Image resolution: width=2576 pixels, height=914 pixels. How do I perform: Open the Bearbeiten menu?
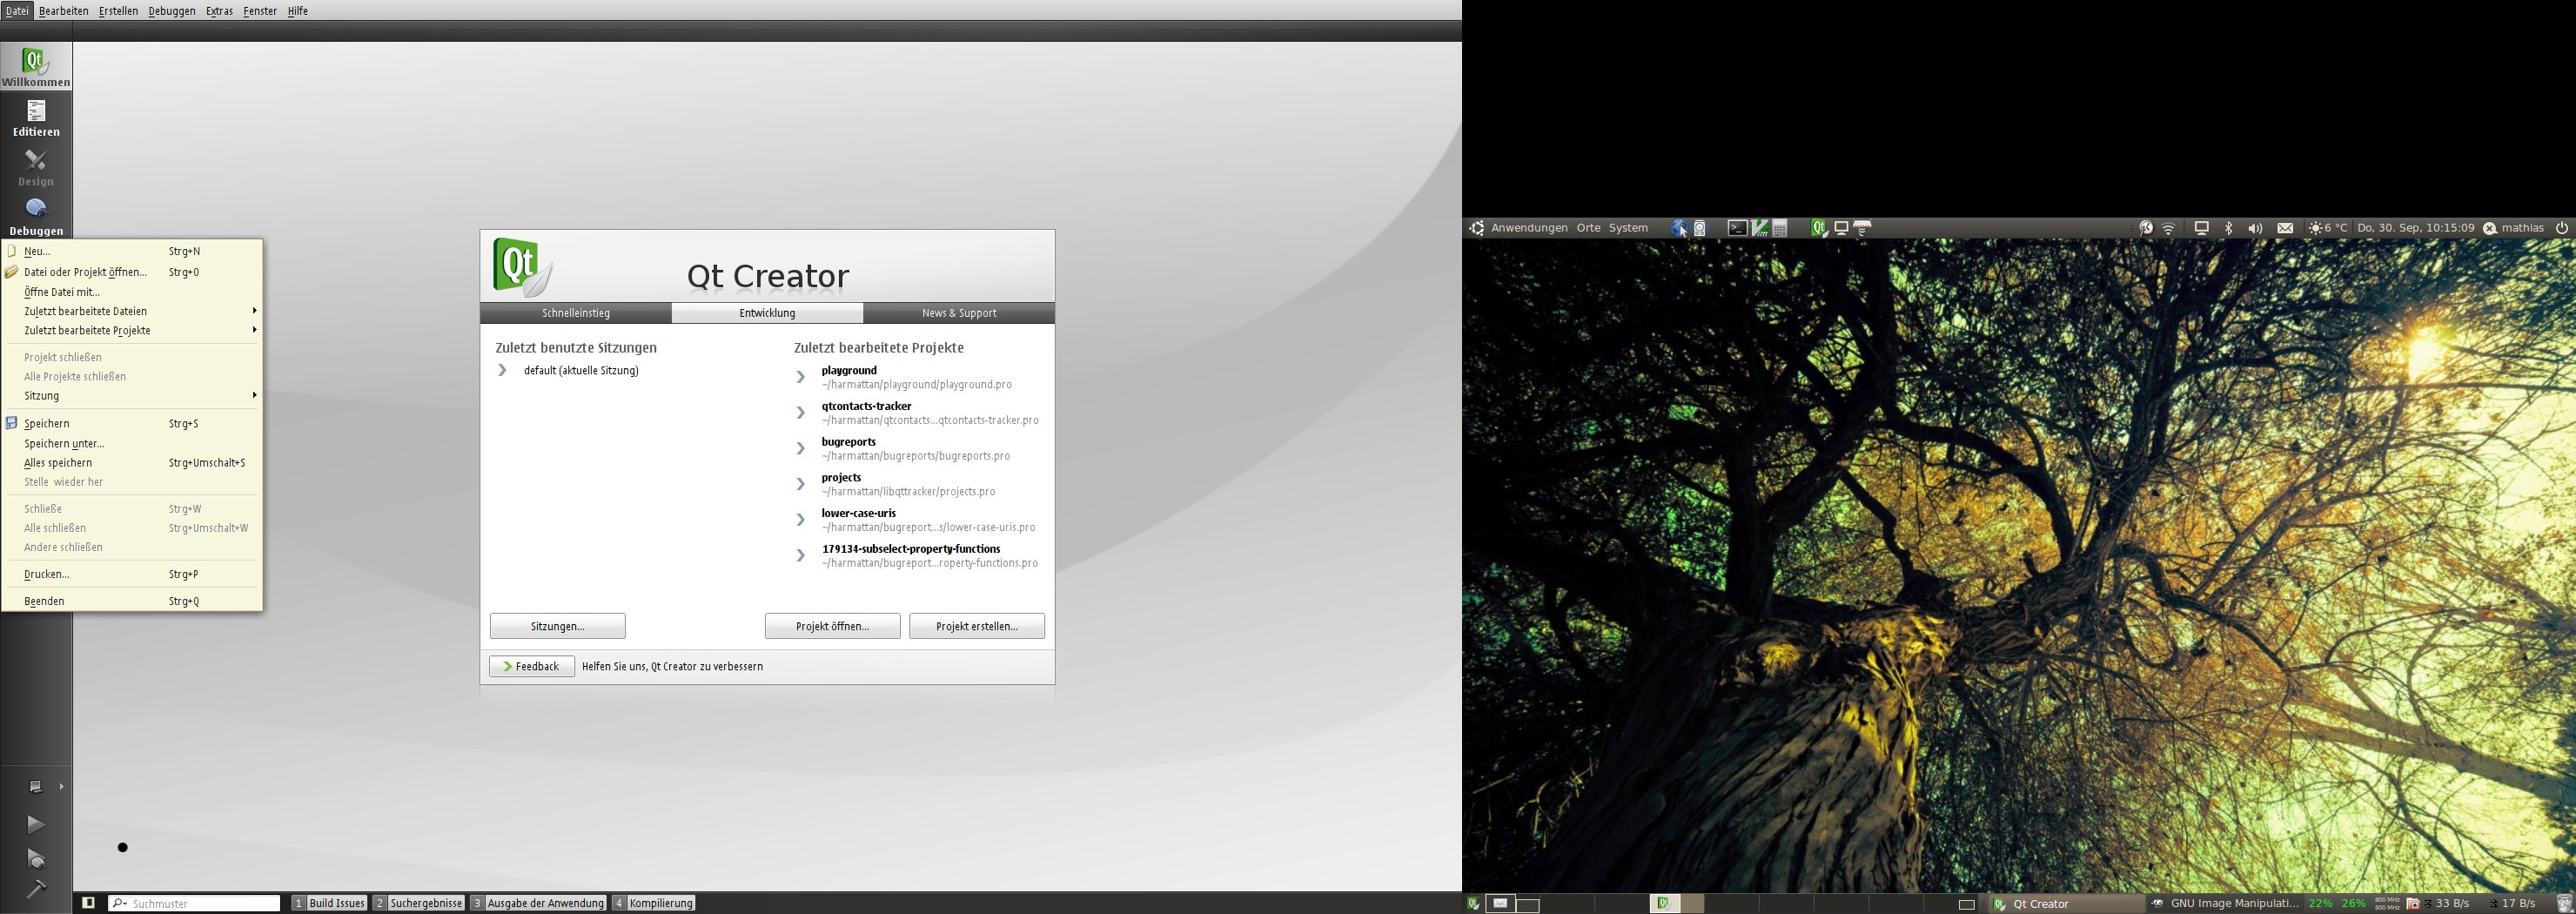[x=64, y=11]
